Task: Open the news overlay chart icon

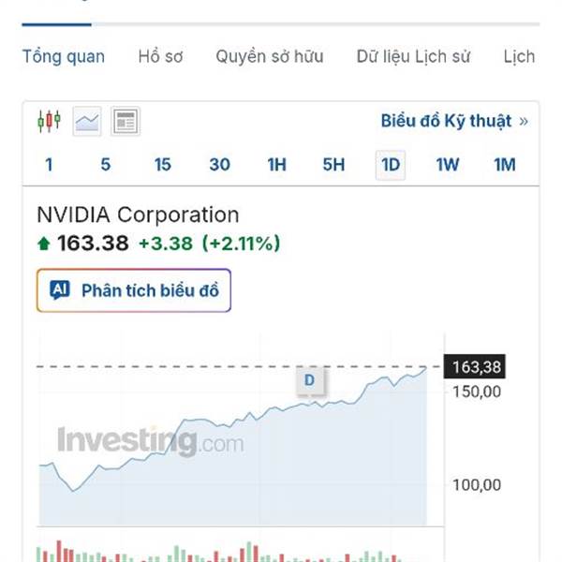Action: [x=126, y=121]
